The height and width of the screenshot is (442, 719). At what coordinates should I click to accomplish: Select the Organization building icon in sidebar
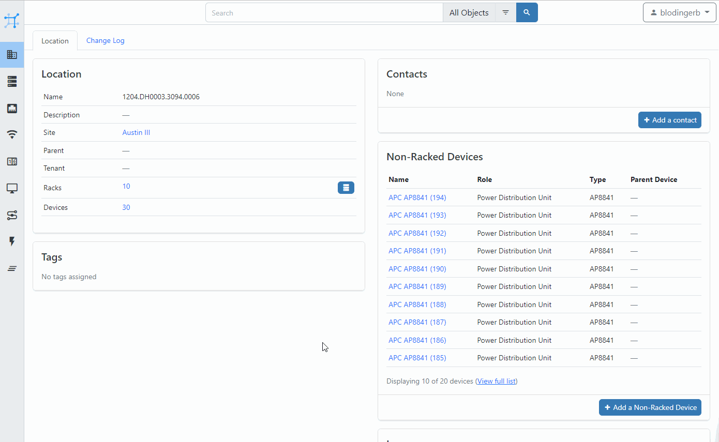click(x=12, y=54)
